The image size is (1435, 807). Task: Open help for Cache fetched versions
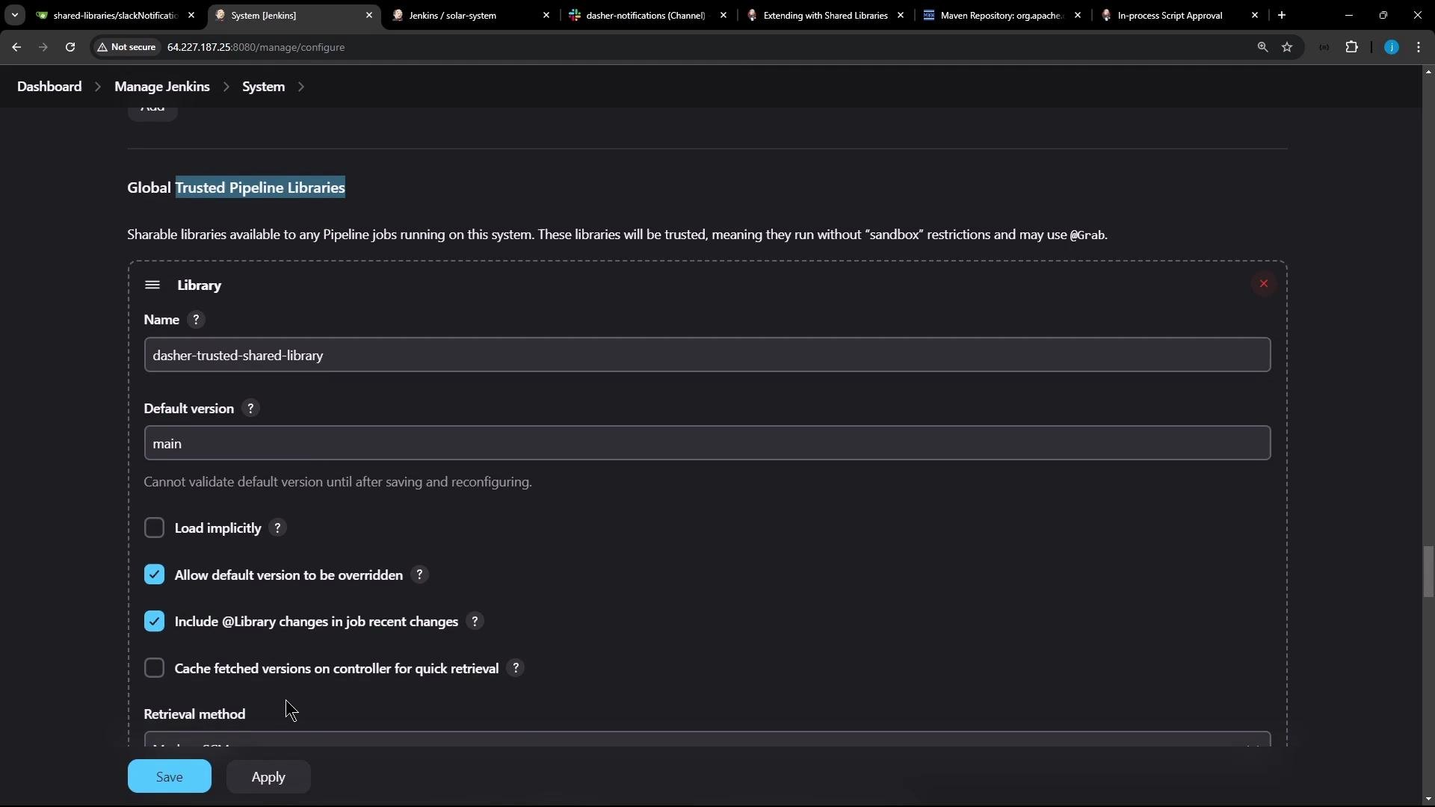pyautogui.click(x=515, y=668)
